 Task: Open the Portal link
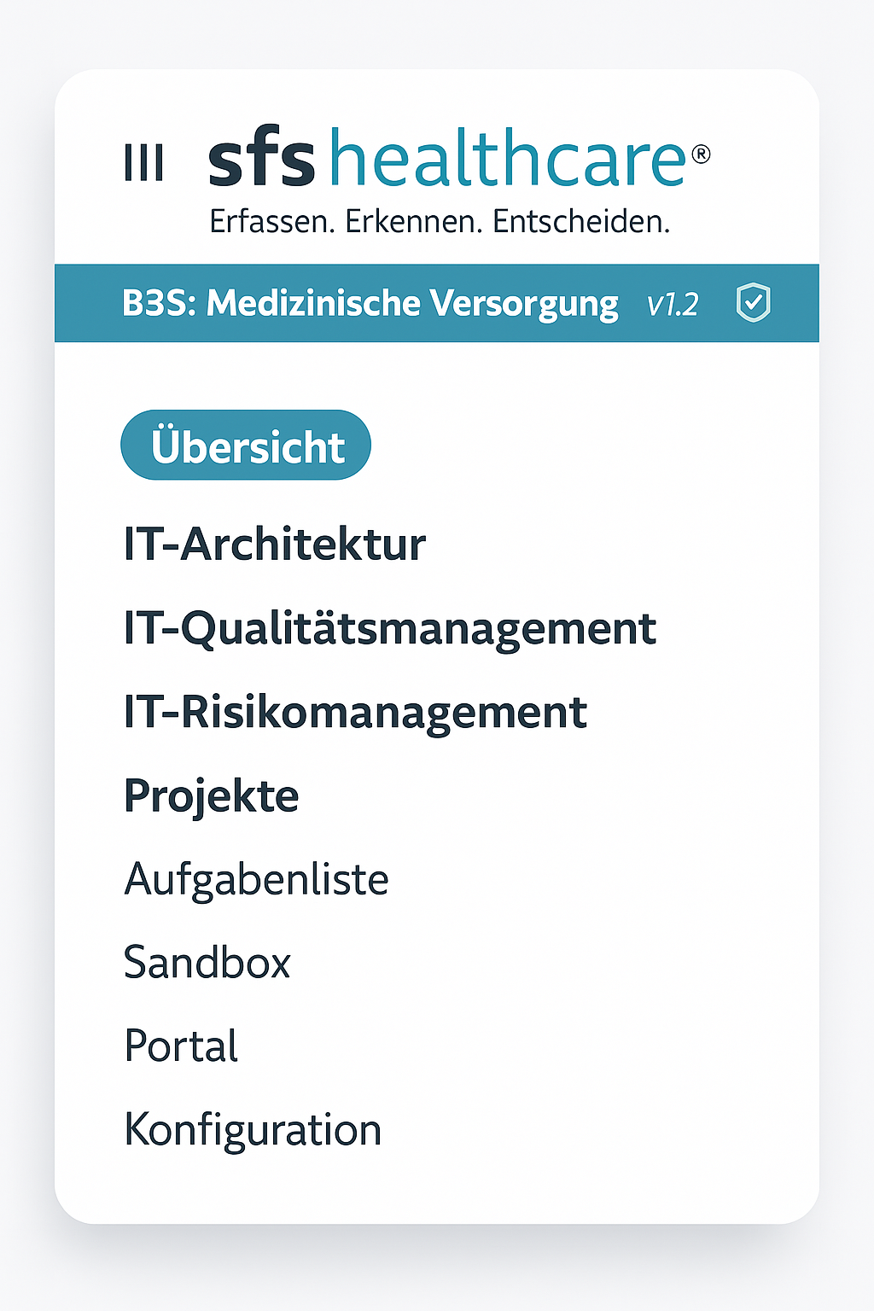pos(181,1046)
